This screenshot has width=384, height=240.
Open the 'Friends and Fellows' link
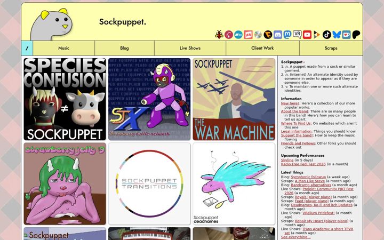298,143
